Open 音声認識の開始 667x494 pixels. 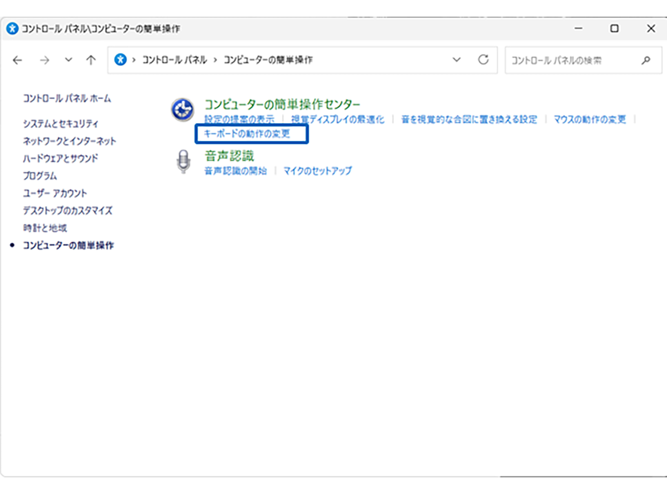tap(235, 171)
